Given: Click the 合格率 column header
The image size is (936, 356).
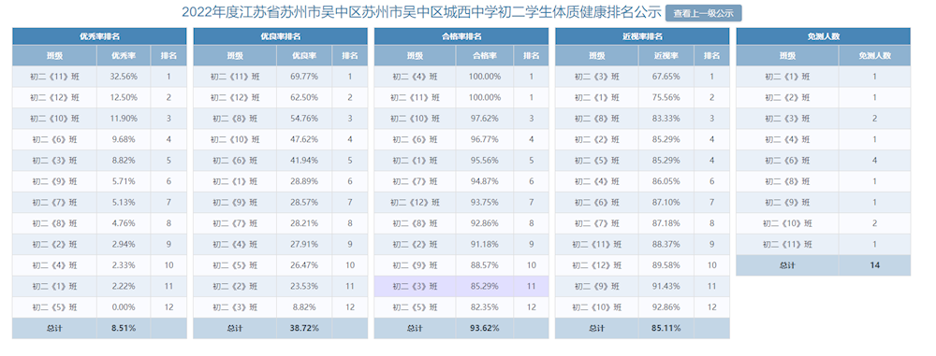Looking at the screenshot, I should coord(485,56).
